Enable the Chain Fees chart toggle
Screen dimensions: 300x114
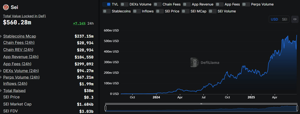pyautogui.click(x=158, y=4)
